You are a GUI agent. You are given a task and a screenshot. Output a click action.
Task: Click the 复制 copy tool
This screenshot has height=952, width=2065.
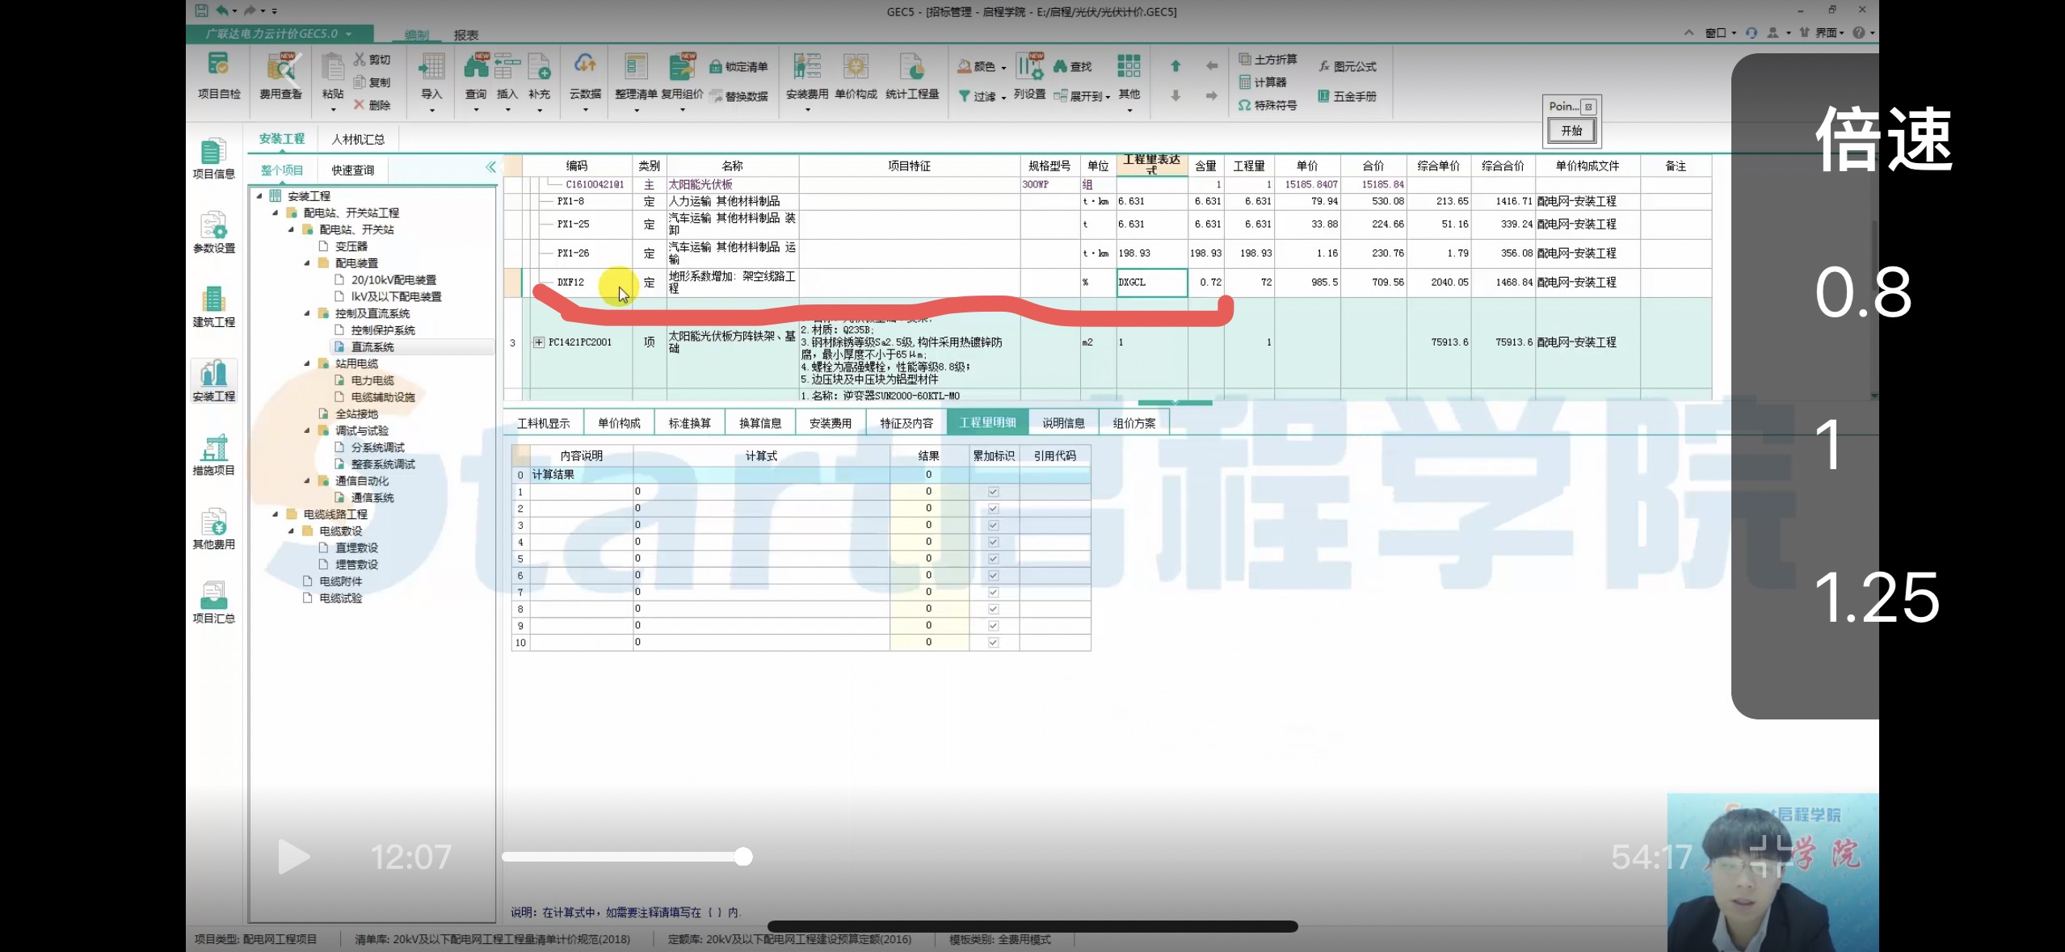coord(372,82)
